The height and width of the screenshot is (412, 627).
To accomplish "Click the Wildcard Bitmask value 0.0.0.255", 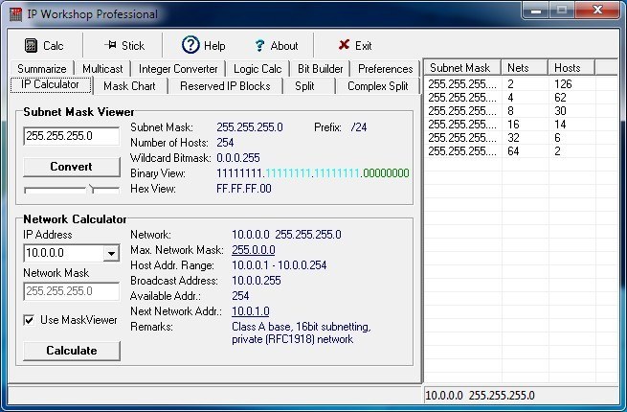I will pos(238,158).
